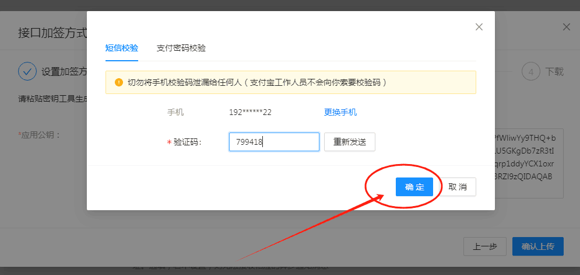Click the public key text area in background
The height and width of the screenshot is (275, 580).
(529, 163)
